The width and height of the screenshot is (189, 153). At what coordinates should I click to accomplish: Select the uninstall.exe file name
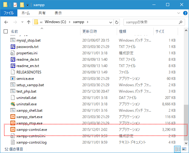(x=27, y=104)
